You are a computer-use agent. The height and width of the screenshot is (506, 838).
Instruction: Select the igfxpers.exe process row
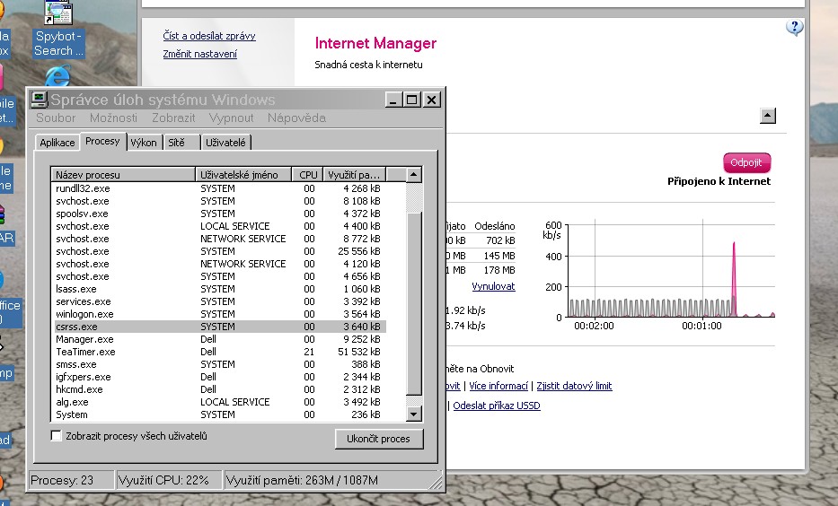coord(218,377)
